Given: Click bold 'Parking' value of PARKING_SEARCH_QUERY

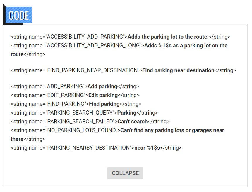Looking at the screenshot, I should point(127,113).
